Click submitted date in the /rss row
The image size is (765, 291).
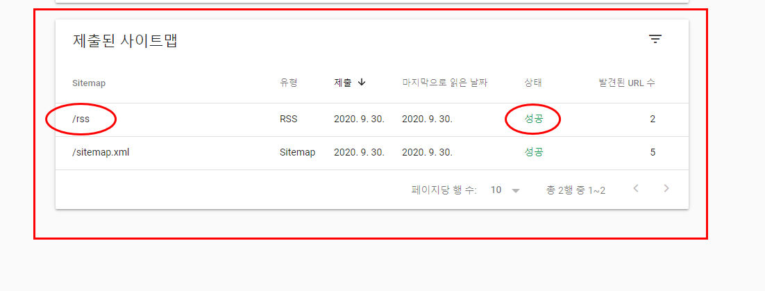click(359, 119)
